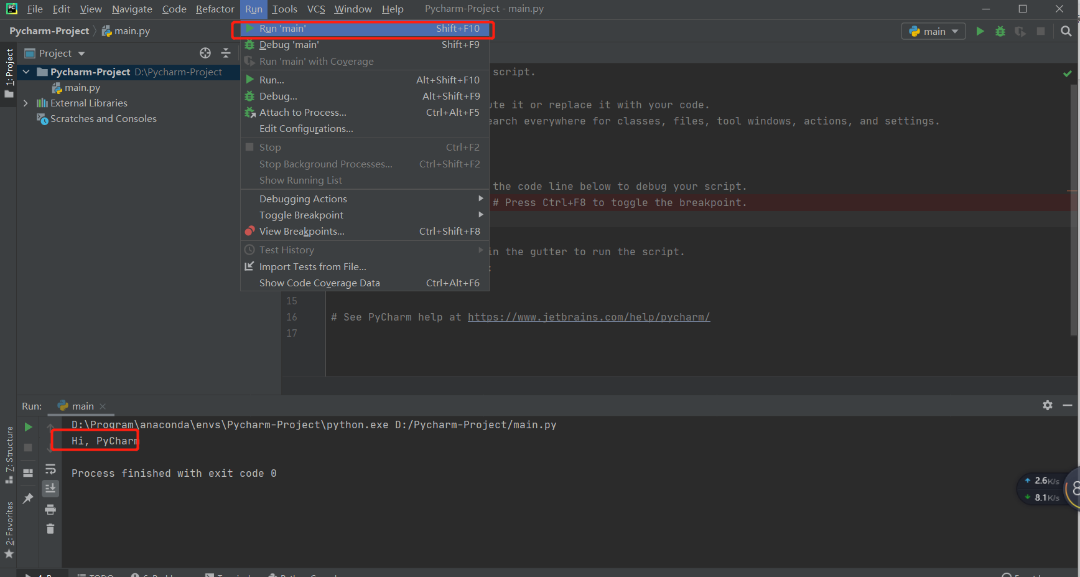Click line number 16 in editor gutter

(x=292, y=317)
